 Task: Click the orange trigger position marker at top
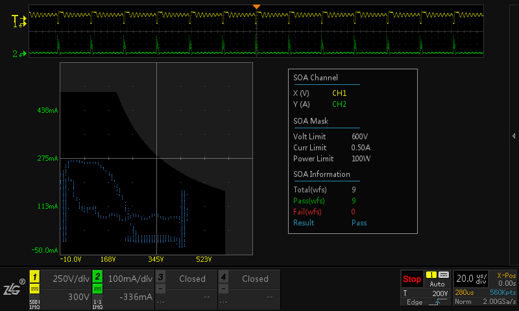coord(256,6)
